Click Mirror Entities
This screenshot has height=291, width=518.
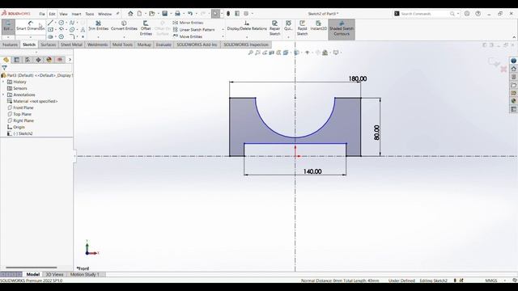(x=188, y=23)
